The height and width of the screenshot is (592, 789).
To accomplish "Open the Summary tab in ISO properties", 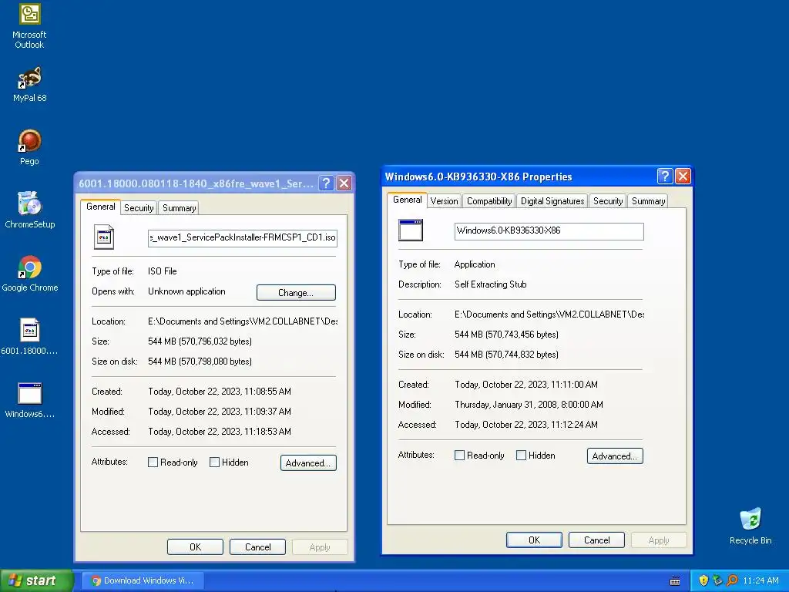I will 179,208.
